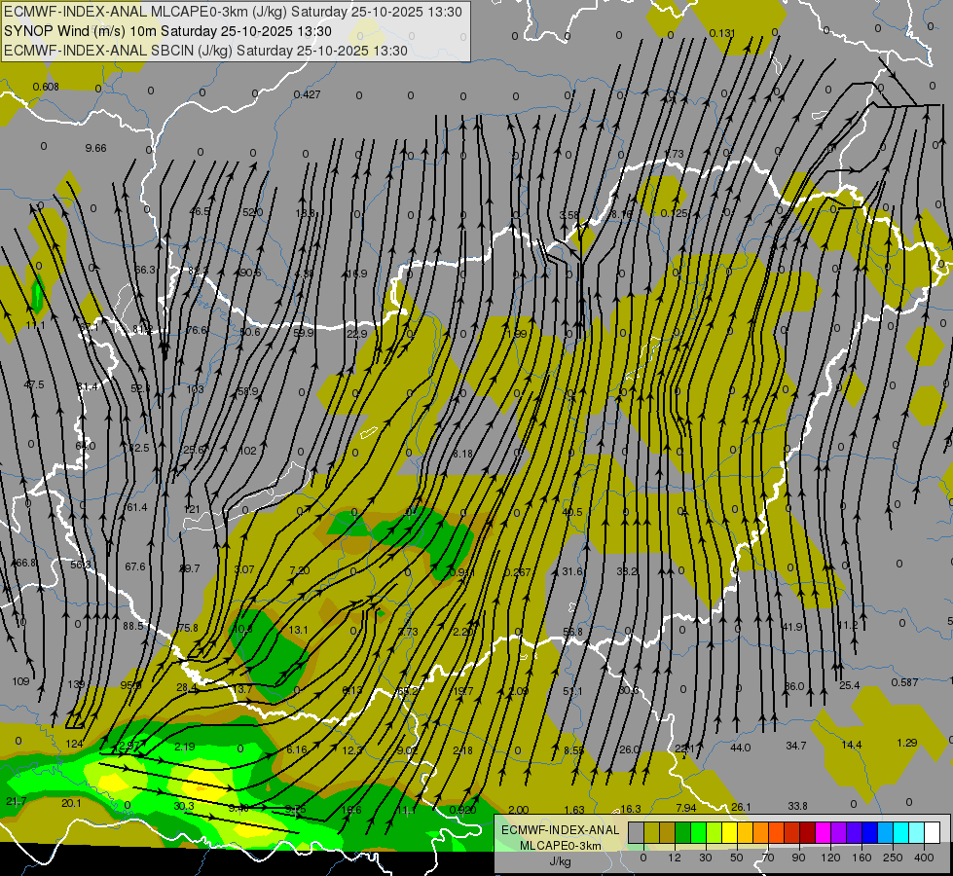Screen dimensions: 953x876
Task: Click legend tick label 400
Action: pos(924,858)
